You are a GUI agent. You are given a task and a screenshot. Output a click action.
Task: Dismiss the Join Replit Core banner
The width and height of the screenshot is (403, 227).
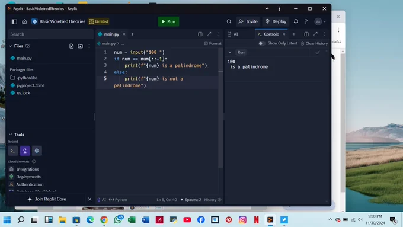tap(89, 199)
